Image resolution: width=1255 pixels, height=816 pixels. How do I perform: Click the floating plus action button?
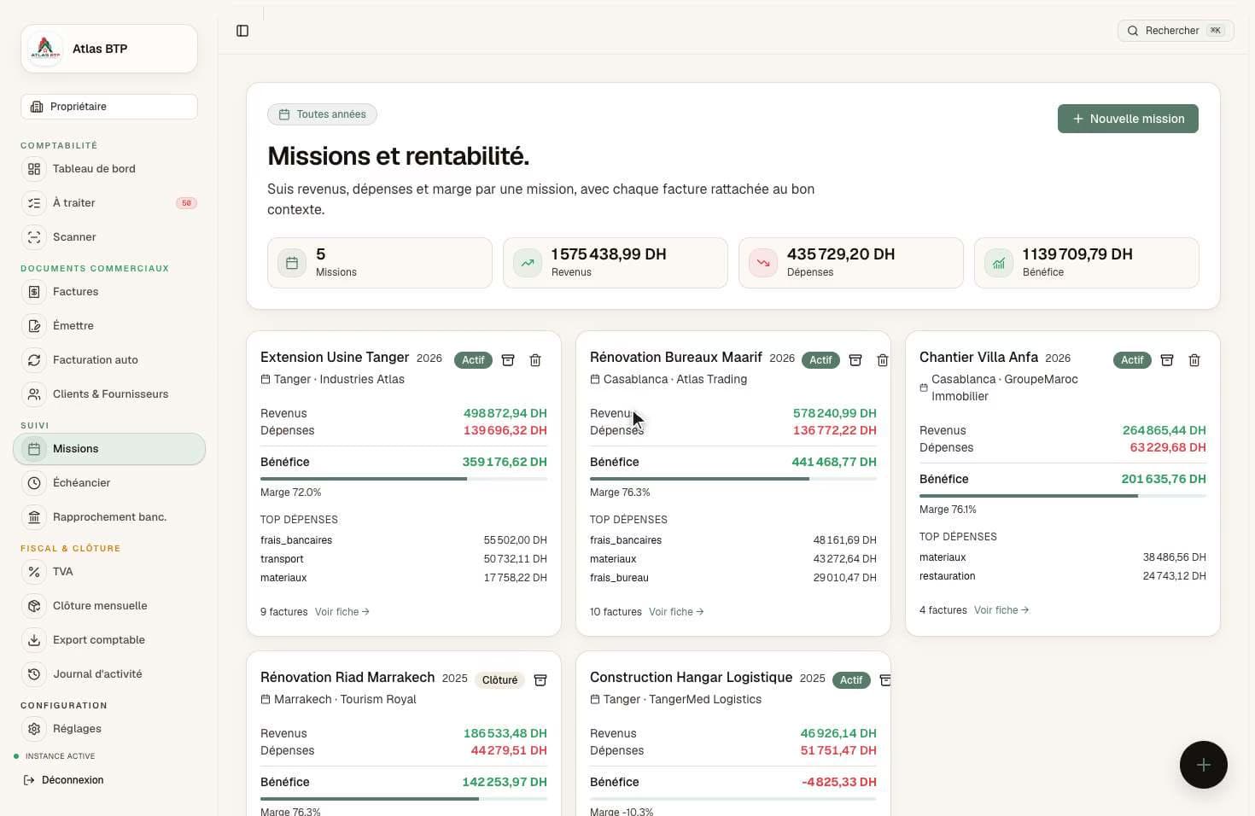coord(1204,765)
